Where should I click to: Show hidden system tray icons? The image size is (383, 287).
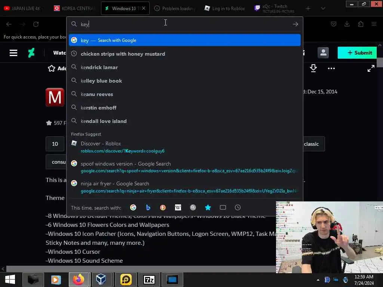click(318, 280)
